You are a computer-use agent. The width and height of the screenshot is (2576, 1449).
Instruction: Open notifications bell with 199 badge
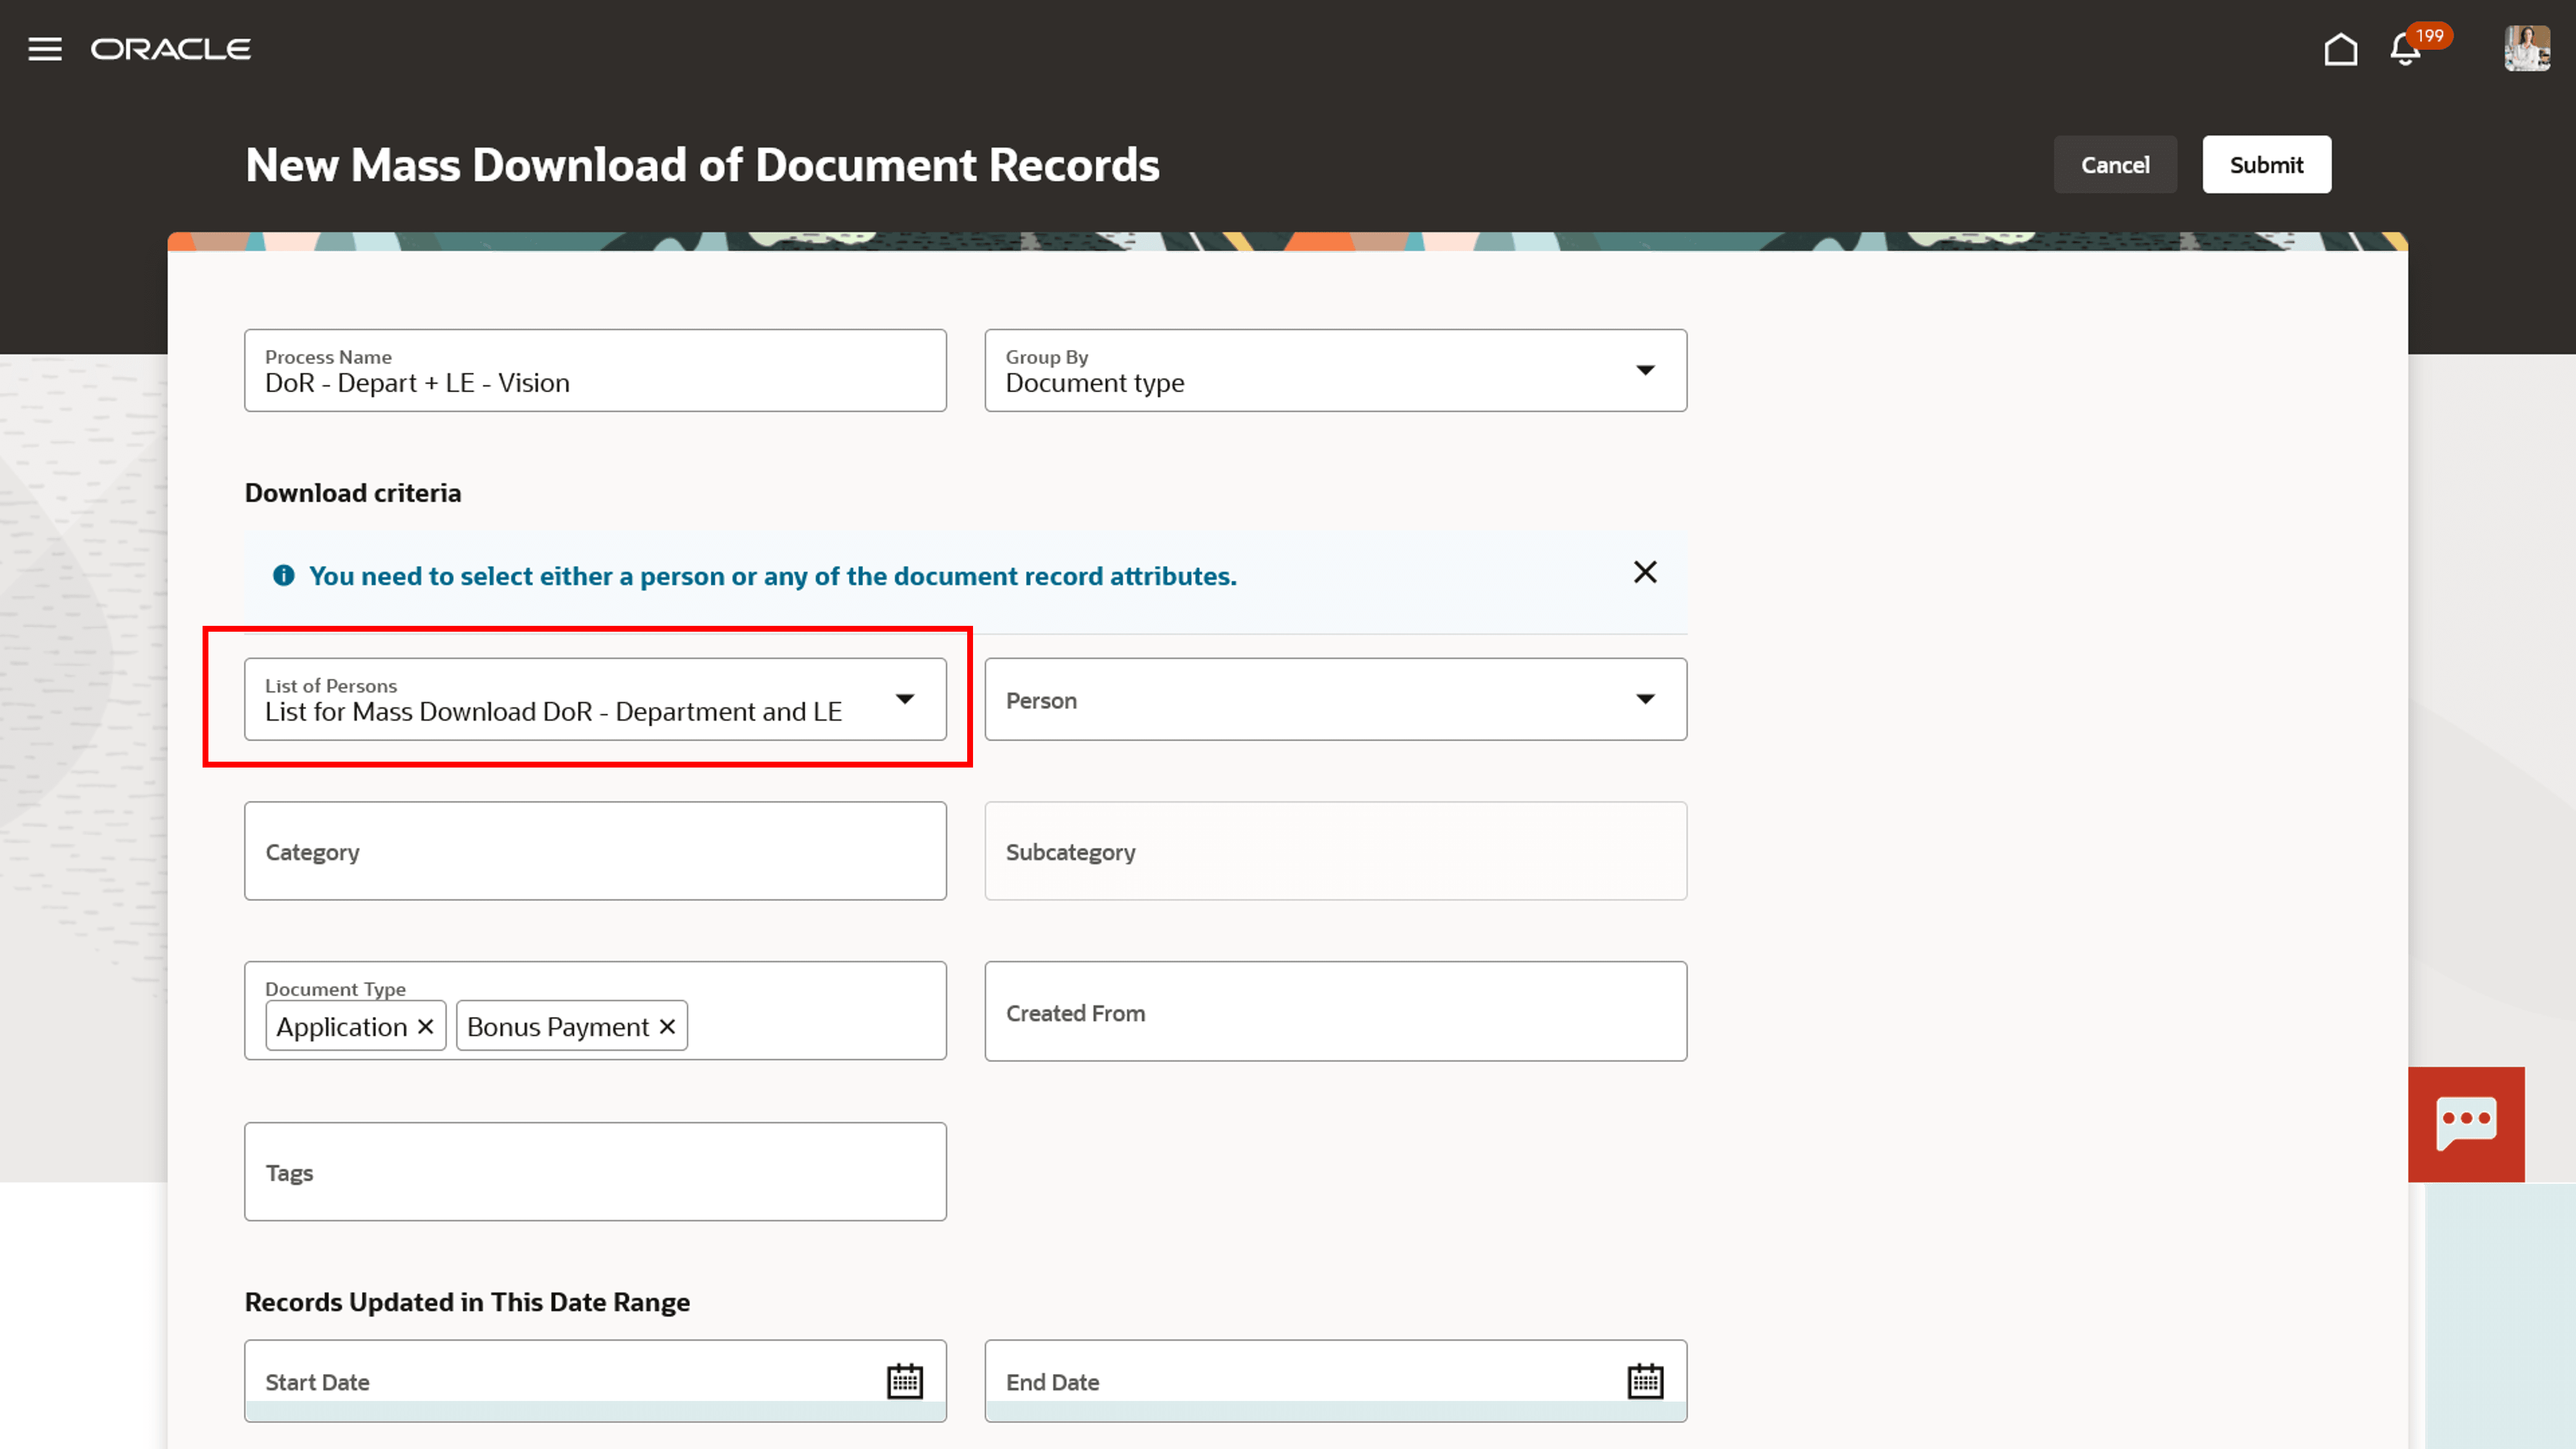pos(2406,49)
